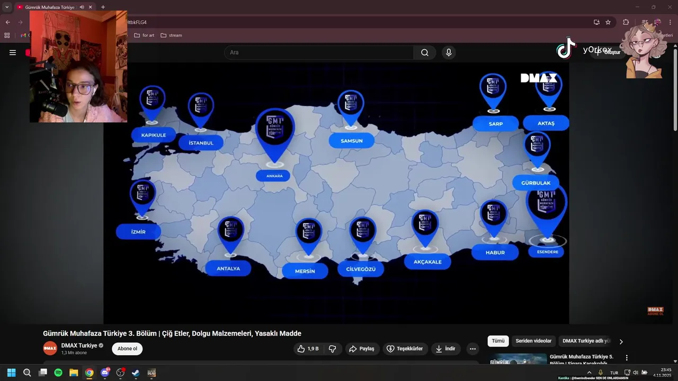
Task: Open the Gümrük Muhafaza 5. Bölüm thumbnail
Action: [x=518, y=359]
